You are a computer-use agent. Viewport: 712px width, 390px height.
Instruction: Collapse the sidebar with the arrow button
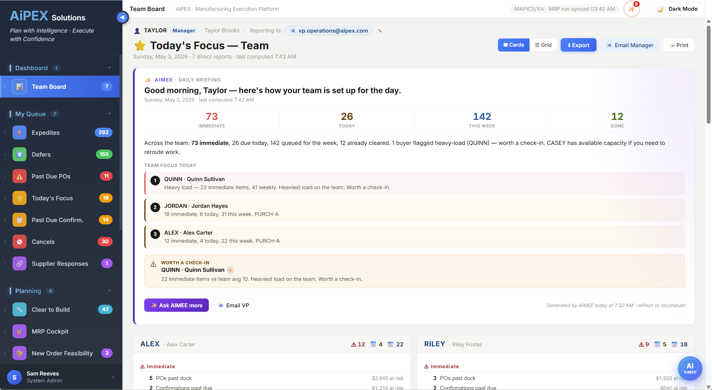pyautogui.click(x=122, y=17)
